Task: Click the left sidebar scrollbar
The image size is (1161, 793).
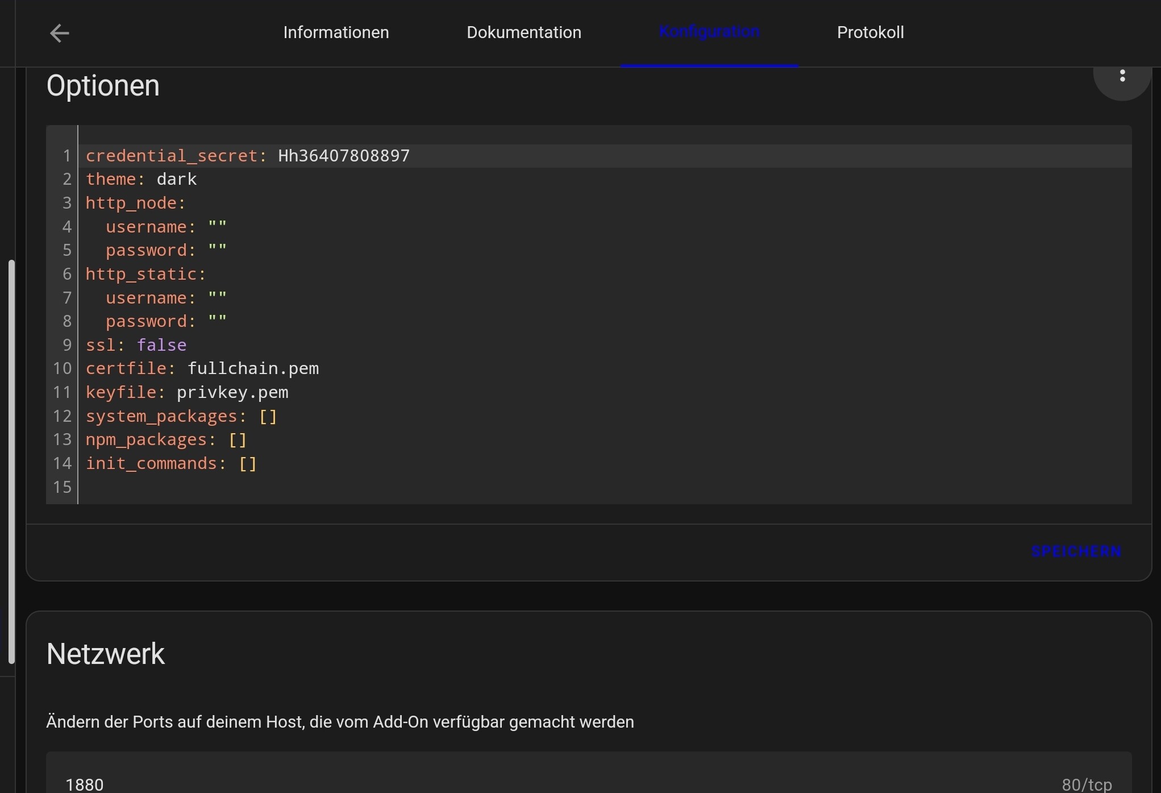Action: click(11, 462)
